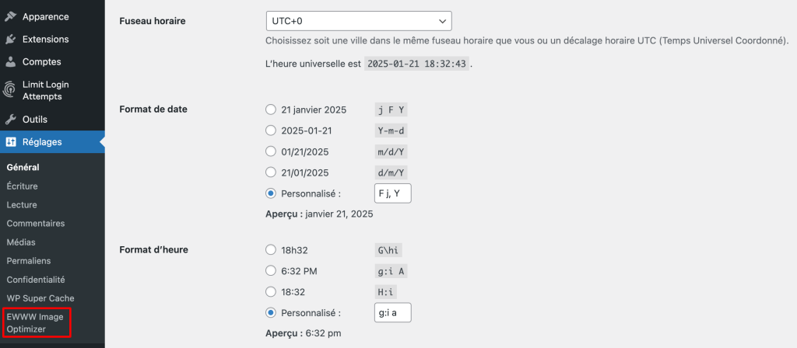Choose the Y-m-d date format radio
The width and height of the screenshot is (797, 348).
pyautogui.click(x=271, y=130)
